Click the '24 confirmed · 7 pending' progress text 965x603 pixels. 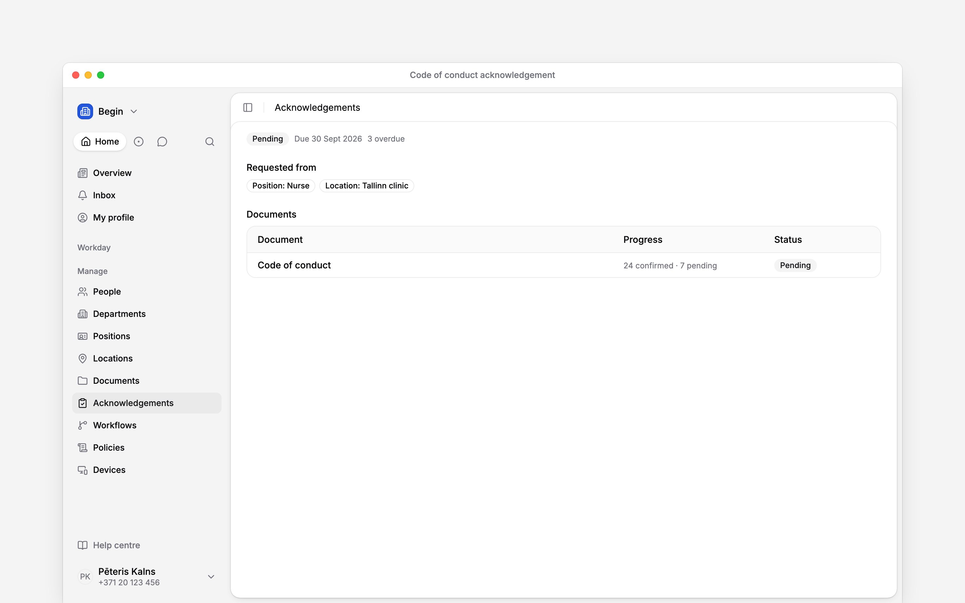pyautogui.click(x=670, y=265)
